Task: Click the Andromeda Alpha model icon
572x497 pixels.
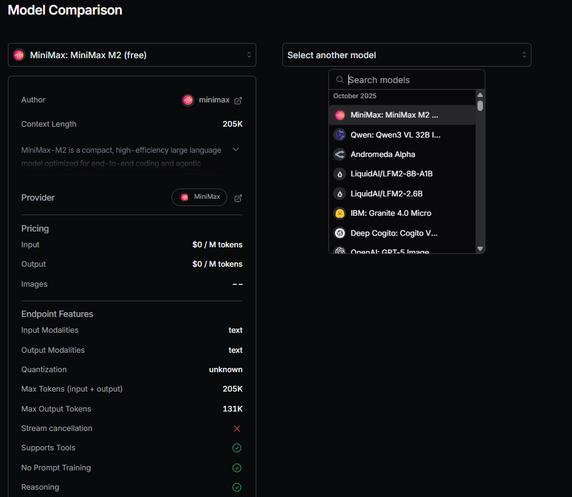Action: [x=340, y=154]
